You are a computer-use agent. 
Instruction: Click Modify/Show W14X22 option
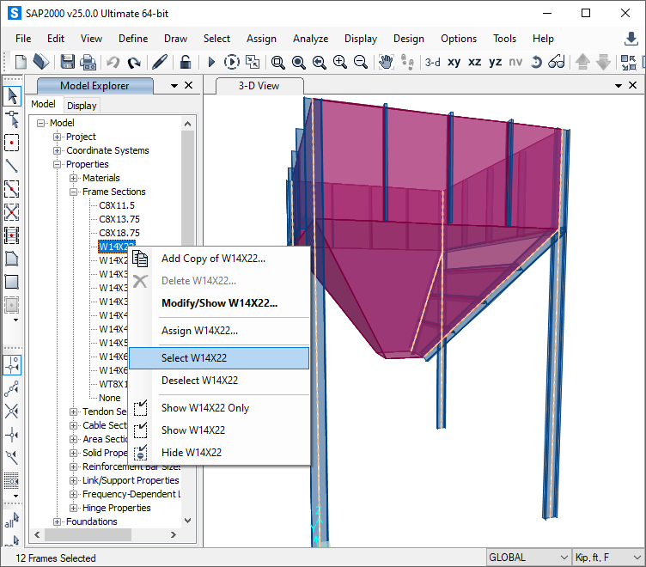coord(219,303)
